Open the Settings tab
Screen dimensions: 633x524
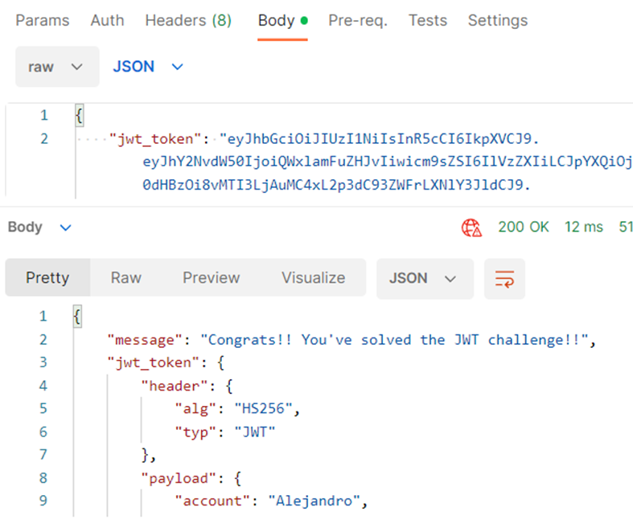click(498, 21)
